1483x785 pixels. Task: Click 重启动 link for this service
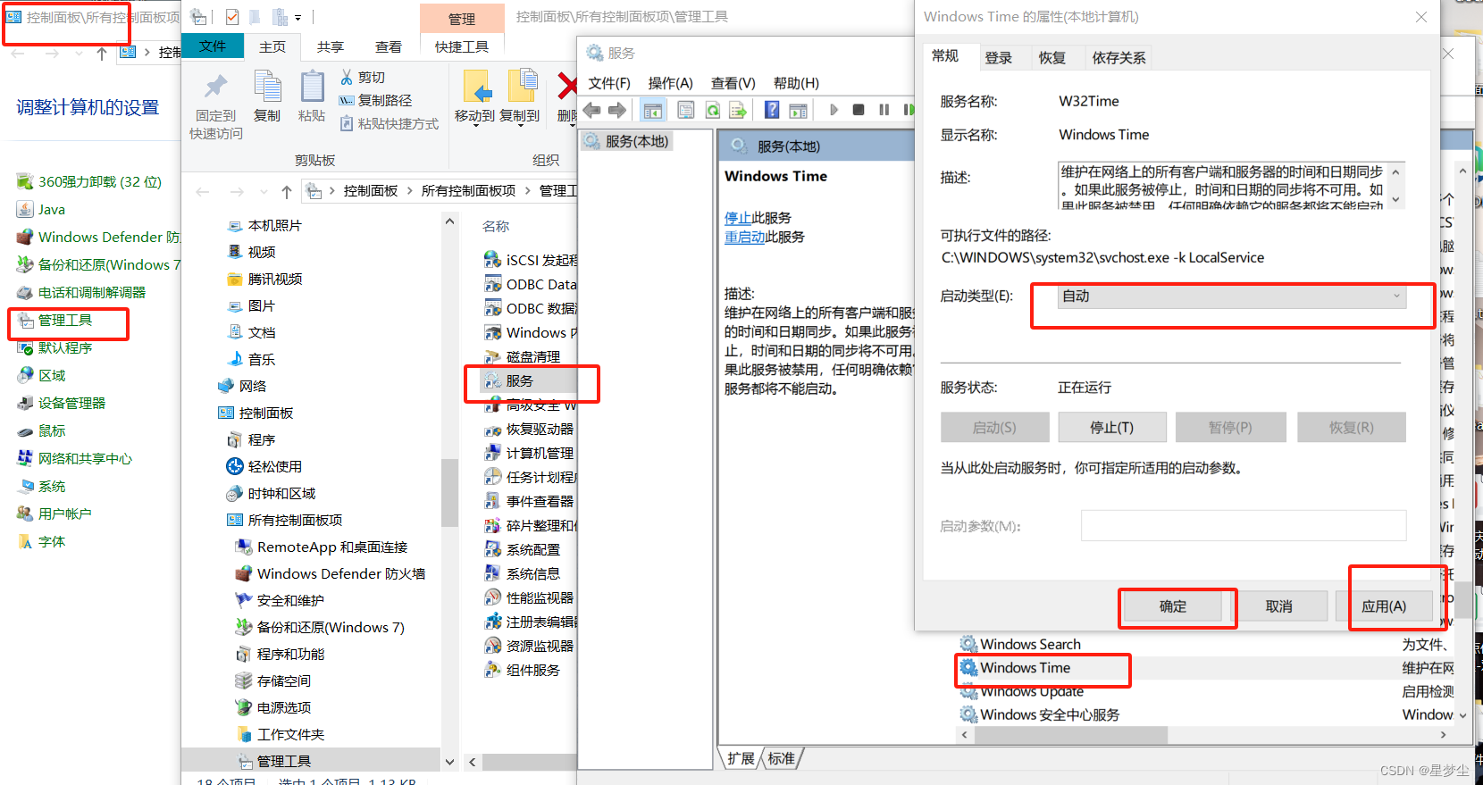tap(745, 238)
